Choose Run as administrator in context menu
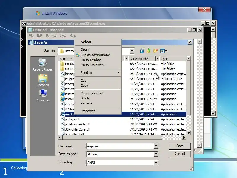The height and width of the screenshot is (178, 237). pyautogui.click(x=98, y=55)
